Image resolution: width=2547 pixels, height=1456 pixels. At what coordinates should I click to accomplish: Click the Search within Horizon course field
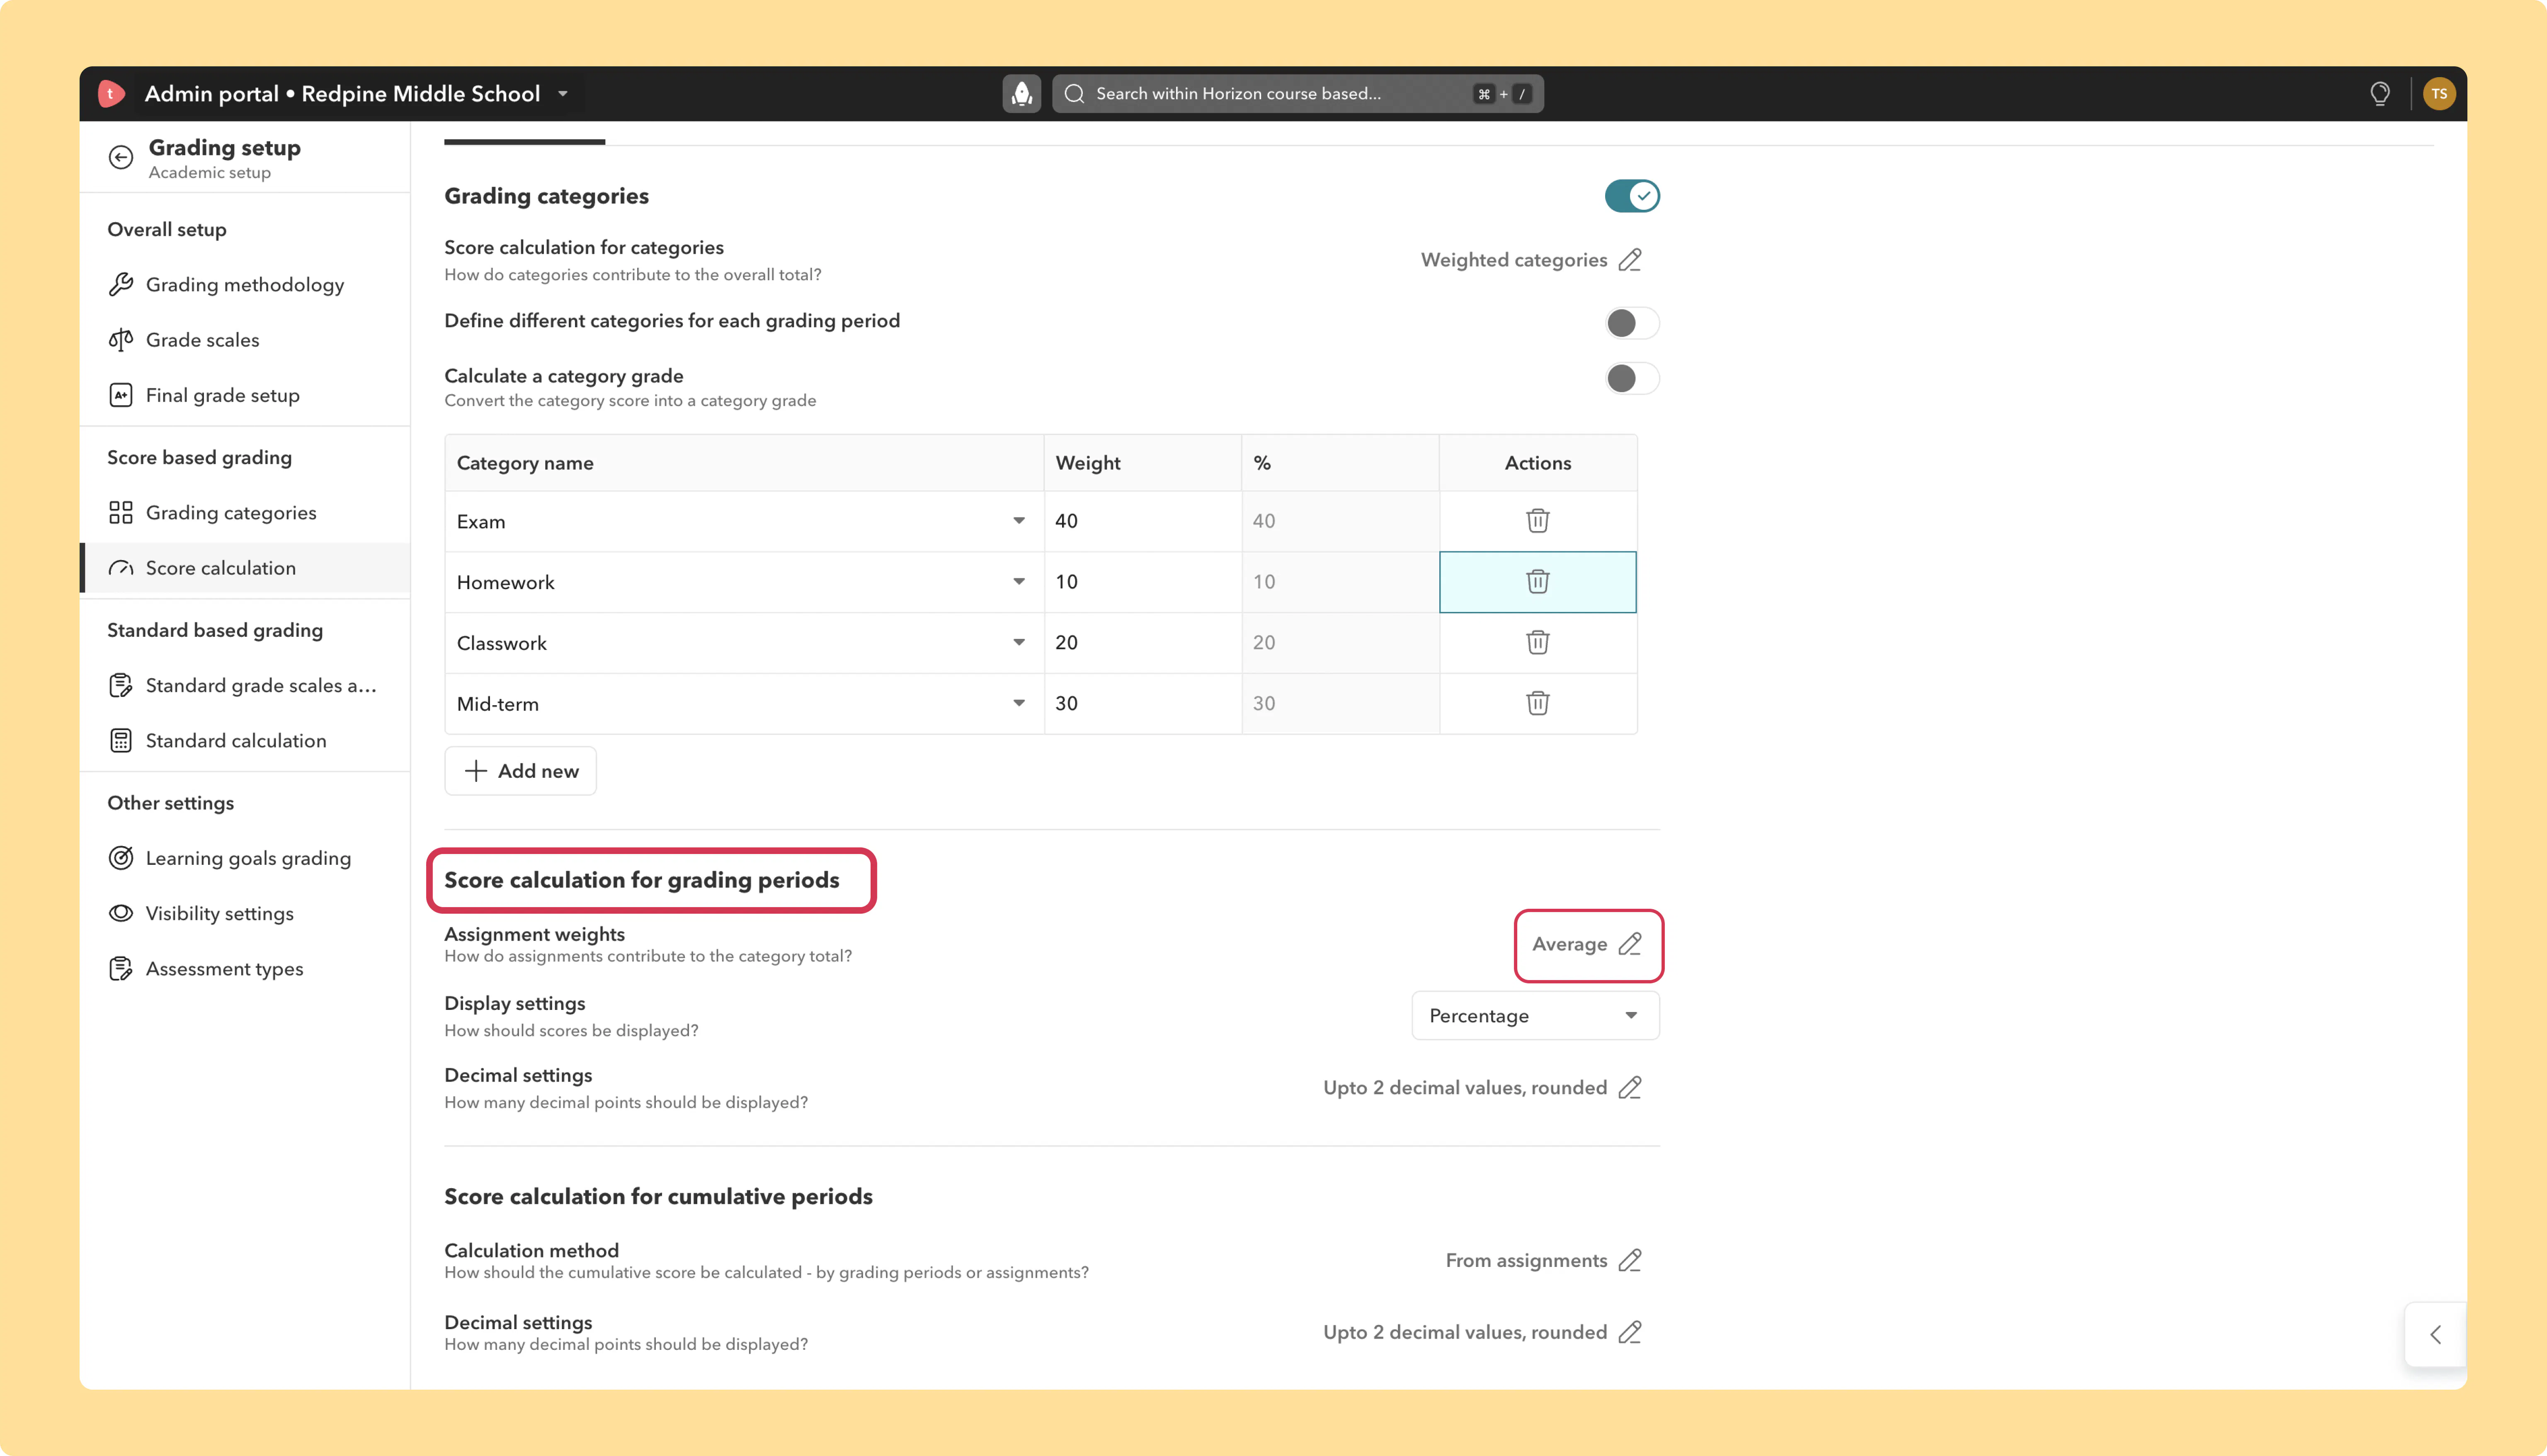click(1298, 94)
